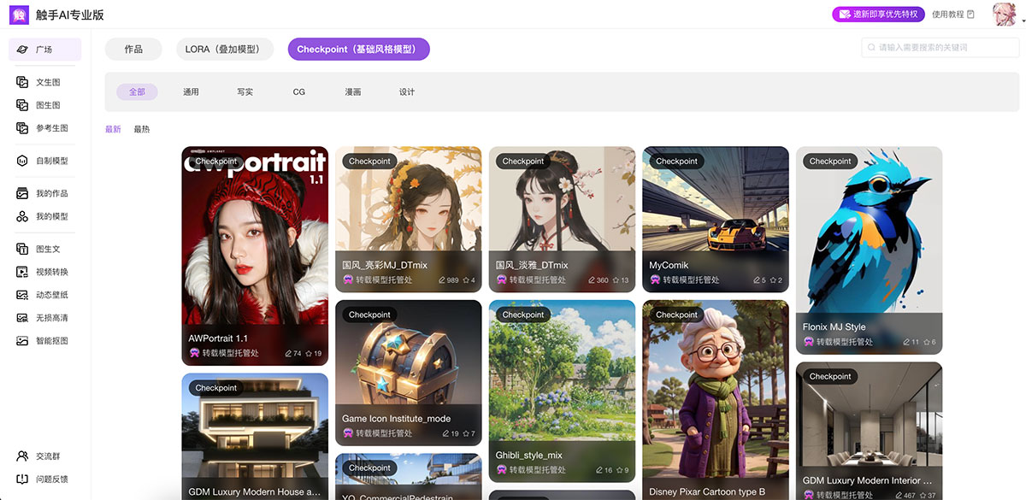The image size is (1026, 500).
Task: Filter models by 写实 category
Action: pyautogui.click(x=245, y=91)
